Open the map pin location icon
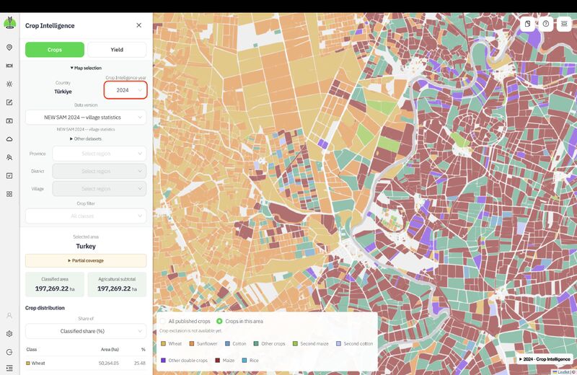 (9, 48)
